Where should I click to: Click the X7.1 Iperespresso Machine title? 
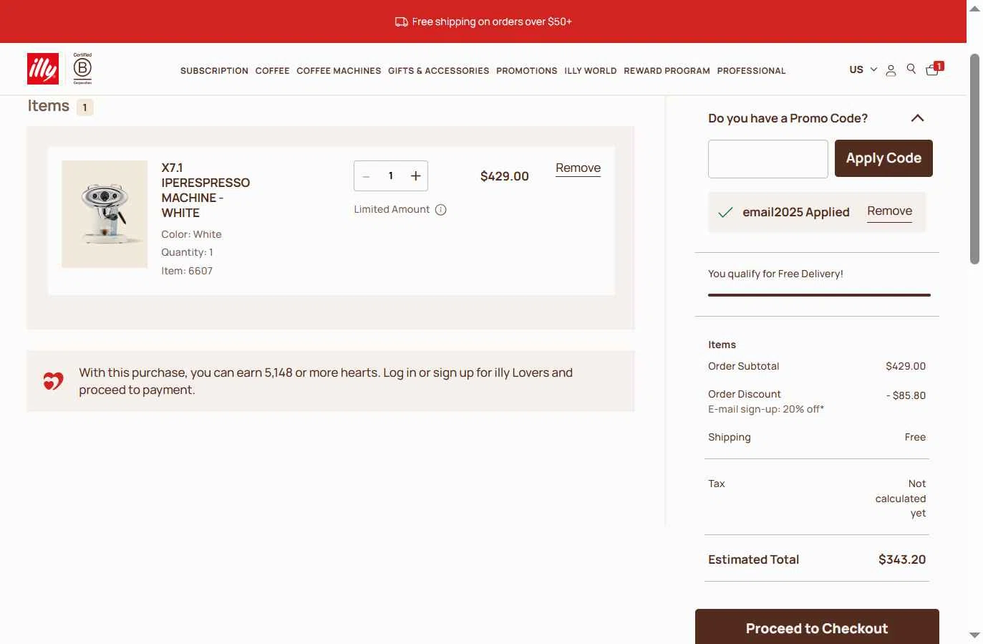[x=205, y=191]
